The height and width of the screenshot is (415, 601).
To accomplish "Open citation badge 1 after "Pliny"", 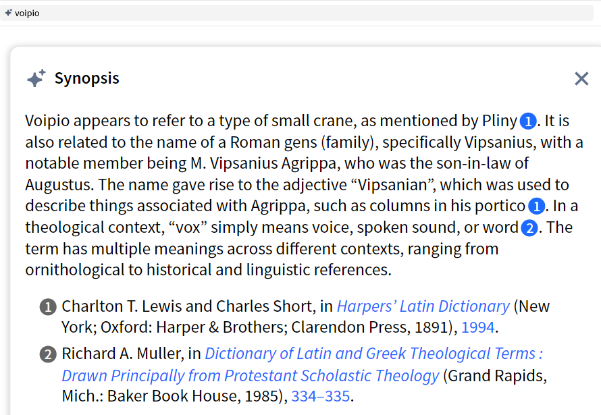I will (528, 121).
